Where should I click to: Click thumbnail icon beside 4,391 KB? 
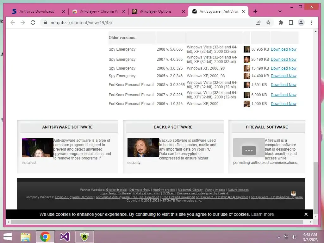tap(247, 85)
